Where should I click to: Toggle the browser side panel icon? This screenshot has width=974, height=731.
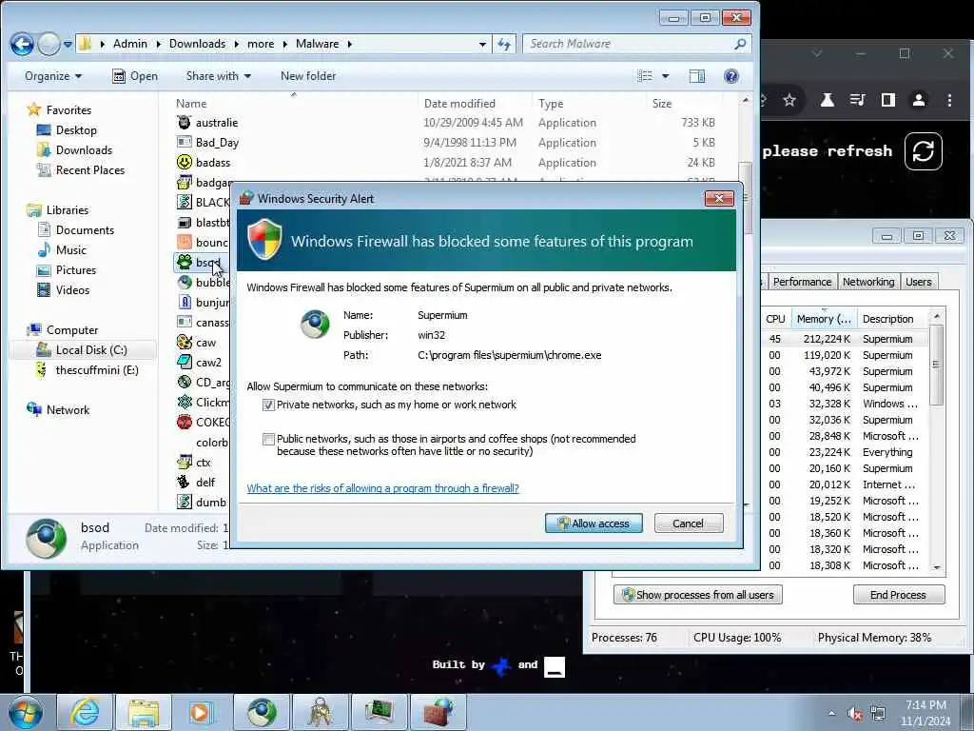click(888, 100)
